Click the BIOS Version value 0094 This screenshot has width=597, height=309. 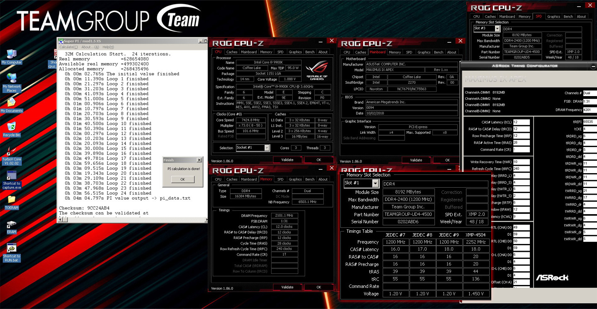click(411, 108)
